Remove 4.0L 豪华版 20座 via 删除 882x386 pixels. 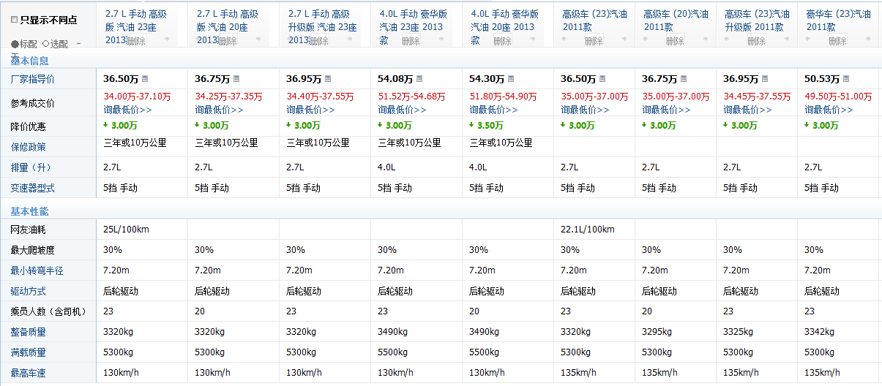tap(502, 42)
